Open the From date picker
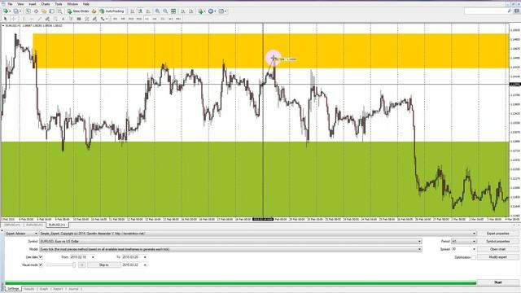Viewport: 521px width, 293px height. [93, 257]
